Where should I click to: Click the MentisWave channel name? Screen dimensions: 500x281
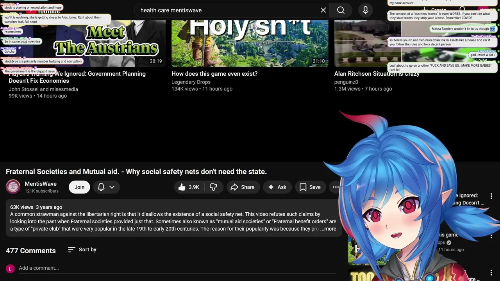(41, 184)
